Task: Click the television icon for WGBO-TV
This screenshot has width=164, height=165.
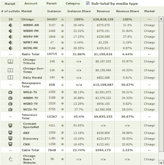Action: click(x=10, y=104)
